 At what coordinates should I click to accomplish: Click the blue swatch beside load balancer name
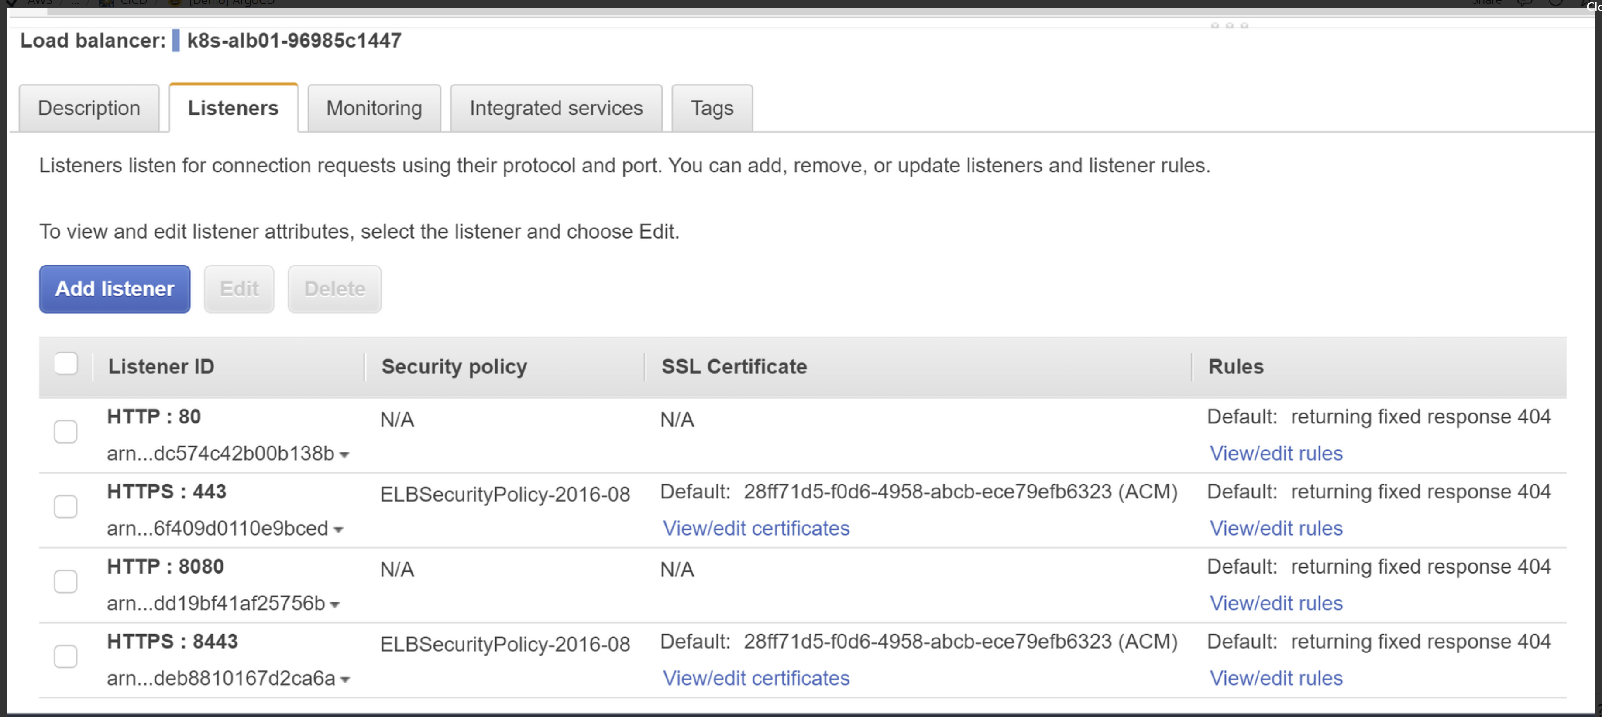coord(176,41)
